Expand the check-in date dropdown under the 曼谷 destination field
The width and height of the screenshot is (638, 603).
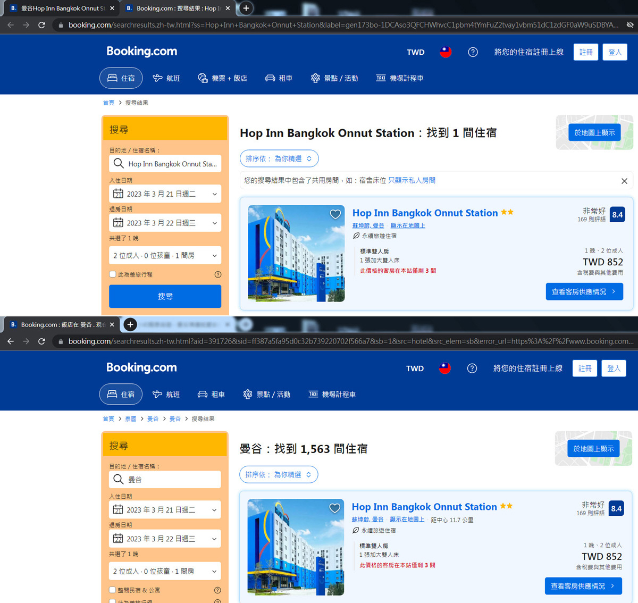click(165, 510)
